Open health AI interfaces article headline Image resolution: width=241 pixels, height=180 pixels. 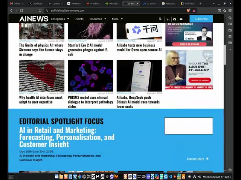tap(41, 100)
